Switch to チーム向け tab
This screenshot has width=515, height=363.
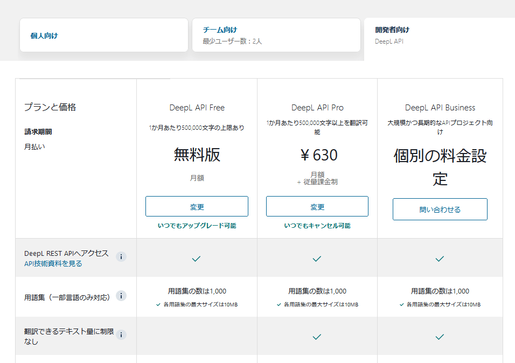276,35
